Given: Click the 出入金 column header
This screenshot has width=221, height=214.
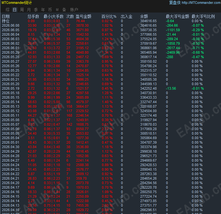Looking at the screenshot, I should (x=126, y=16).
